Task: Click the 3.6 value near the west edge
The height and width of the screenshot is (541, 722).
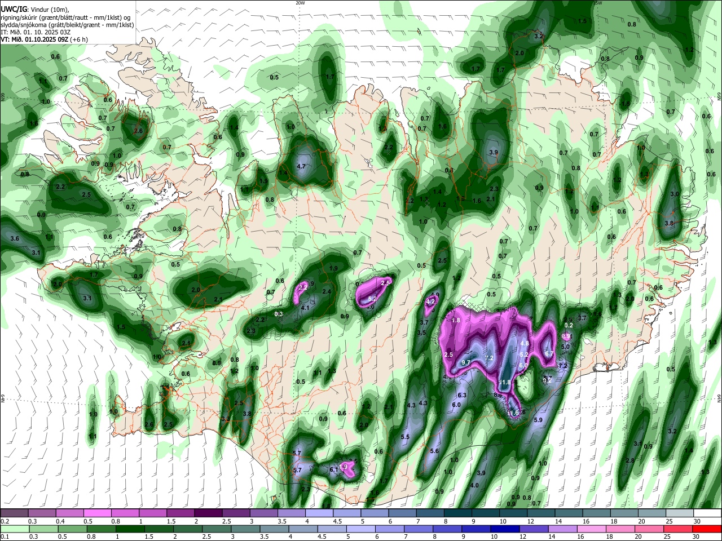Action: coord(15,239)
